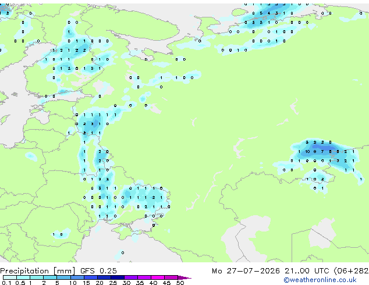Select the 30 mm purple legend swatch
This screenshot has height=285, width=369.
point(131,277)
